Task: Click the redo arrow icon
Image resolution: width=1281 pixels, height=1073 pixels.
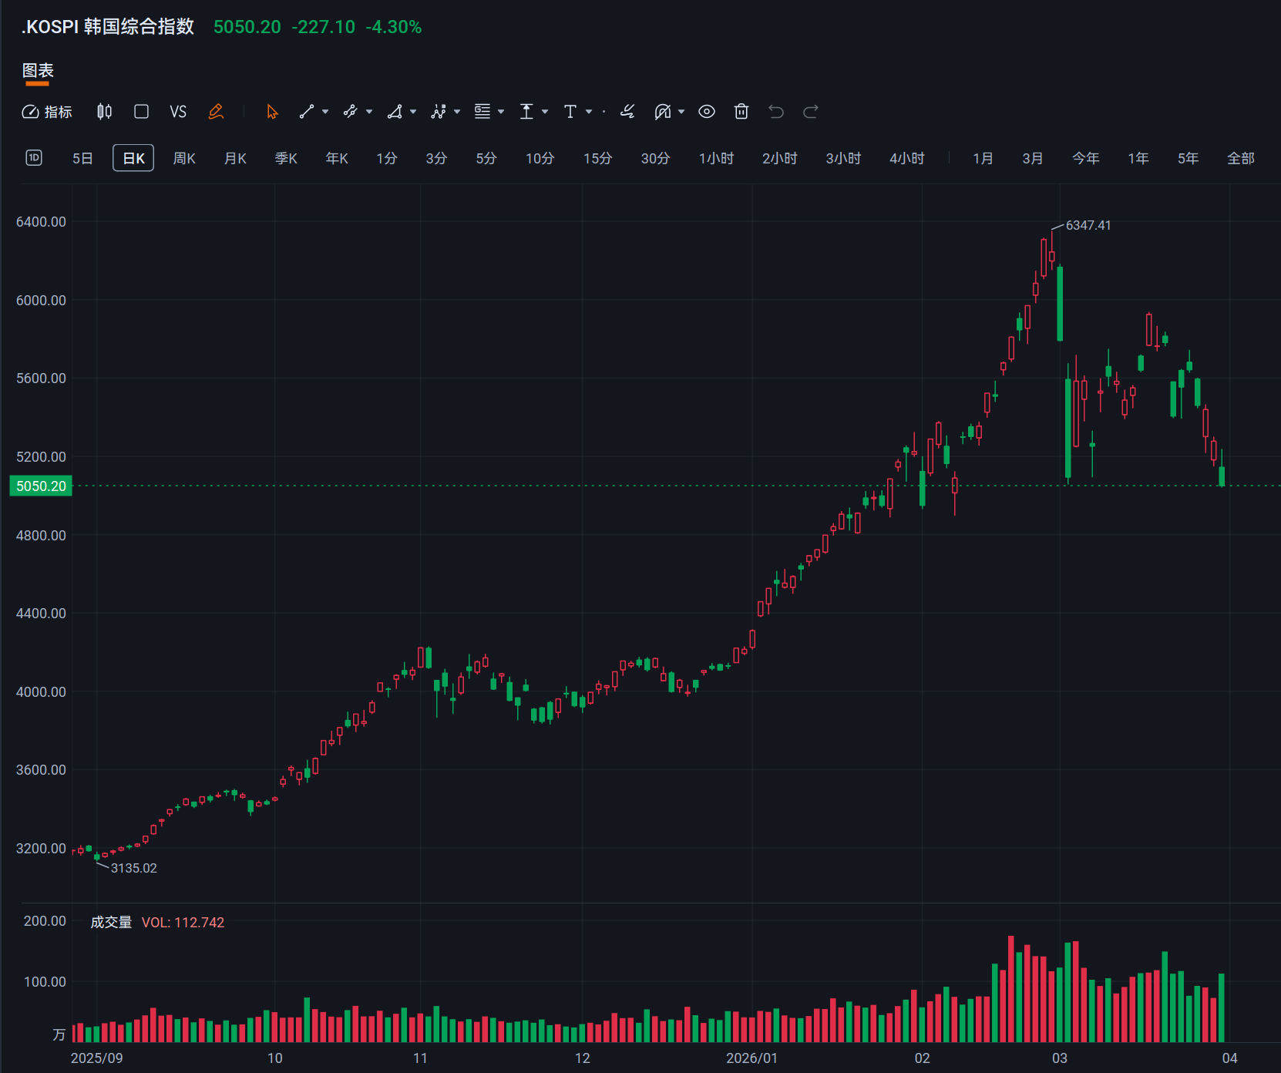Action: pos(811,112)
